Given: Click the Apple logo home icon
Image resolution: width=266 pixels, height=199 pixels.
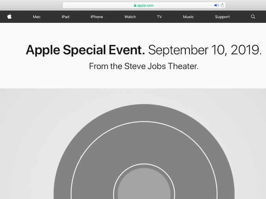Looking at the screenshot, I should 9,17.
